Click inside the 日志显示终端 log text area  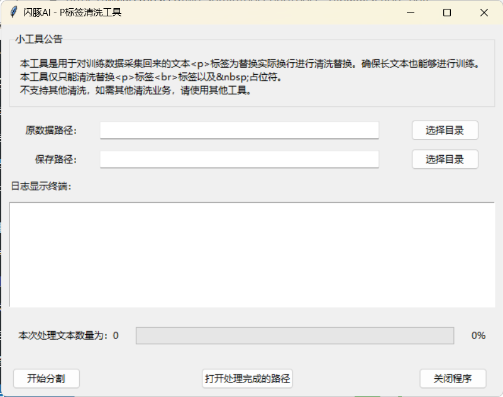(x=252, y=255)
